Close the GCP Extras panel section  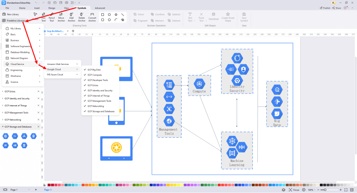tap(38, 91)
